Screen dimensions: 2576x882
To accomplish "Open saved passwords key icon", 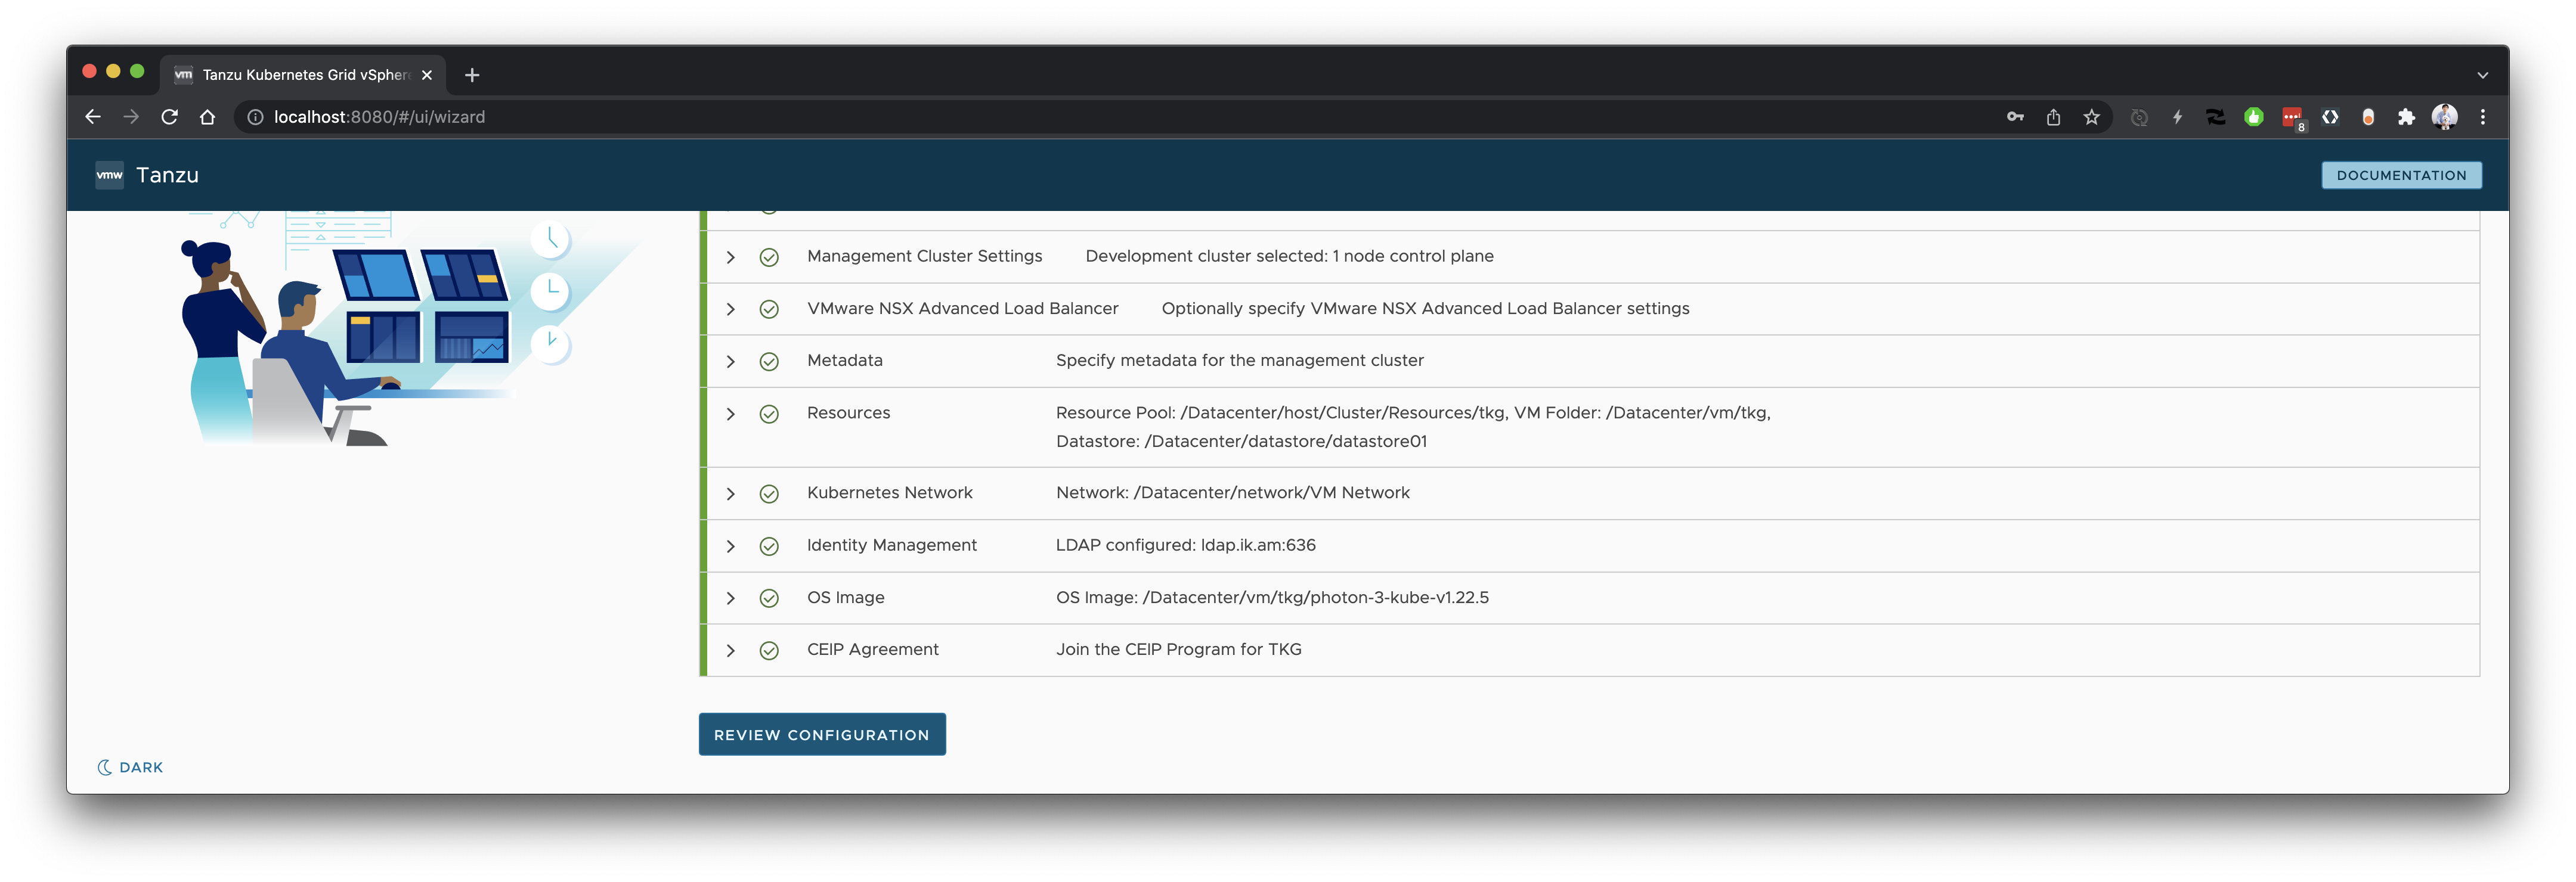I will 2015,117.
